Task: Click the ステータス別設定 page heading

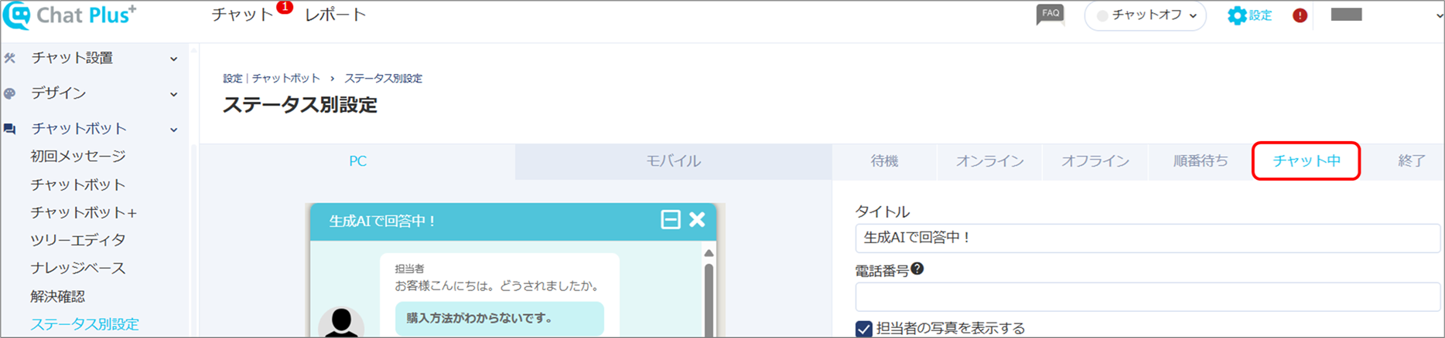Action: 300,105
